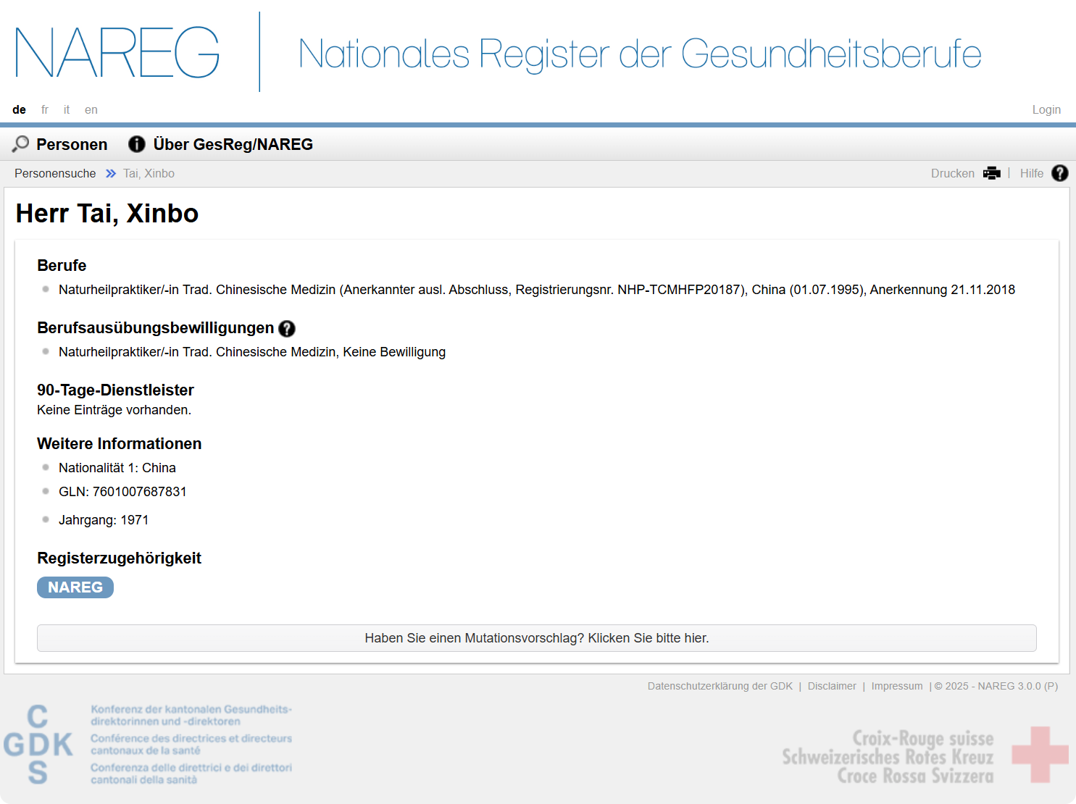Open Datenschutzerklärung der GDK

point(720,686)
